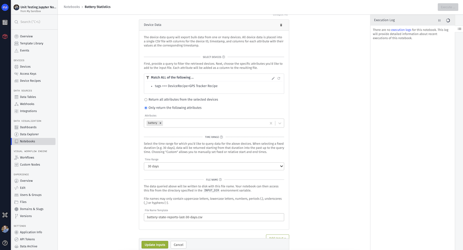
Task: Pause the execution log updates
Action: (x=439, y=21)
